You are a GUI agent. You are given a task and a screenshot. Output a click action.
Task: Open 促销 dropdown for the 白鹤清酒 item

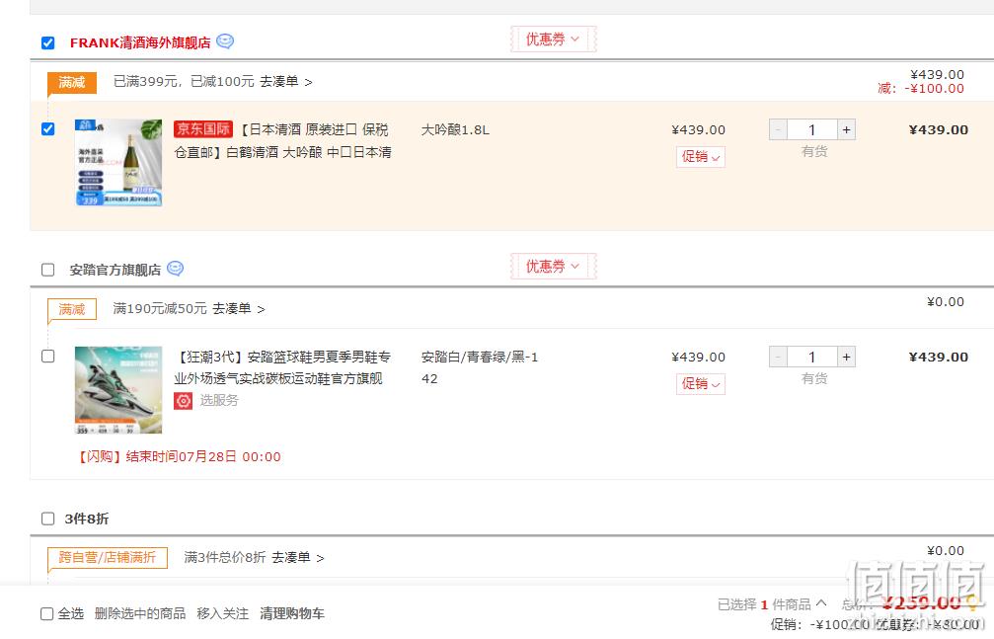click(x=701, y=157)
